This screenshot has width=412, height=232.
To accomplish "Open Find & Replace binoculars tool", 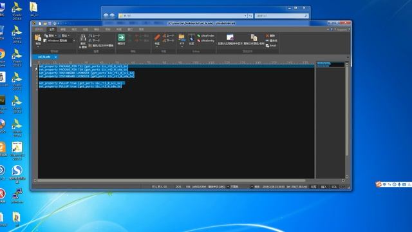I will (83, 37).
